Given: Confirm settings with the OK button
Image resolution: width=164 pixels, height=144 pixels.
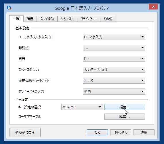Looking at the screenshot, I should [97, 133].
